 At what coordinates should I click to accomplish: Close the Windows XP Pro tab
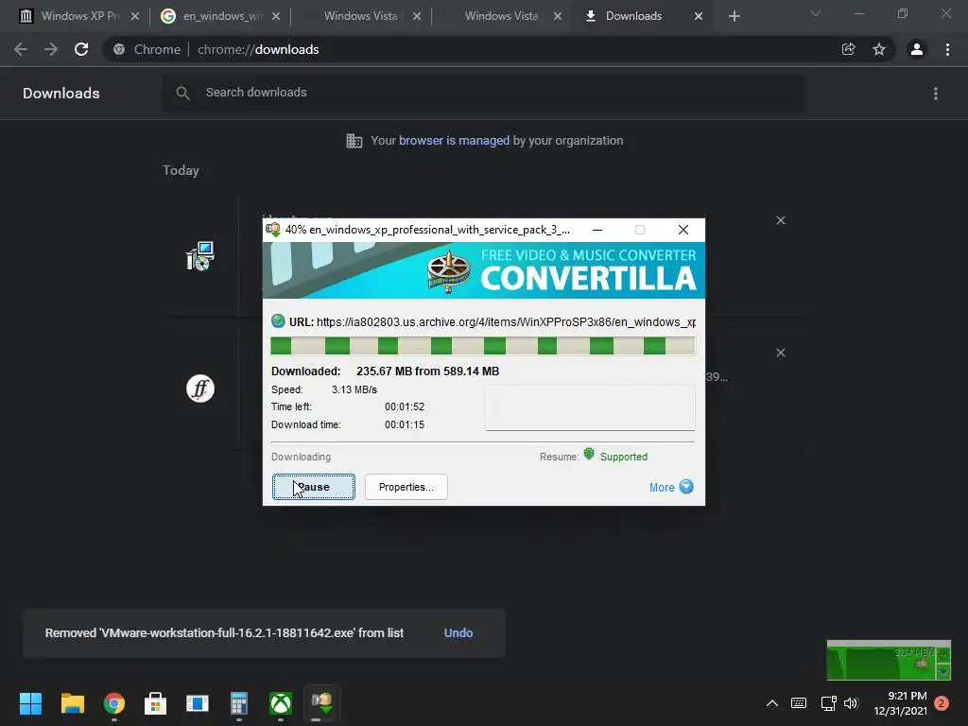pyautogui.click(x=135, y=16)
